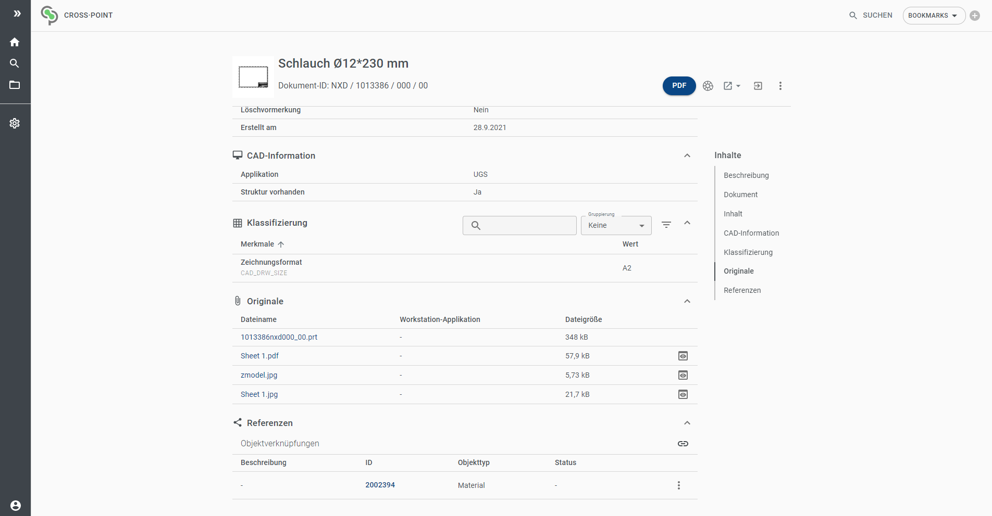Jump to CAD-Information in Inhalte
Screen dimensions: 992x516
pos(751,233)
